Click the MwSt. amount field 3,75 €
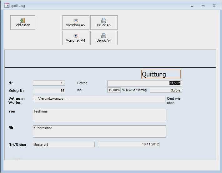This screenshot has height=173, width=222. pyautogui.click(x=166, y=90)
